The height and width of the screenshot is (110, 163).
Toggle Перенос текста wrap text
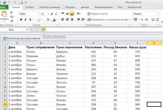click(97, 14)
